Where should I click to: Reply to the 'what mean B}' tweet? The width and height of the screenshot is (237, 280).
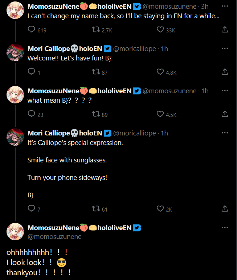(x=32, y=114)
